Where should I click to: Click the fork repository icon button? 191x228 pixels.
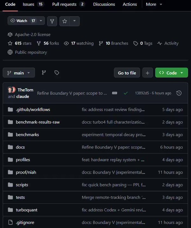(52, 21)
